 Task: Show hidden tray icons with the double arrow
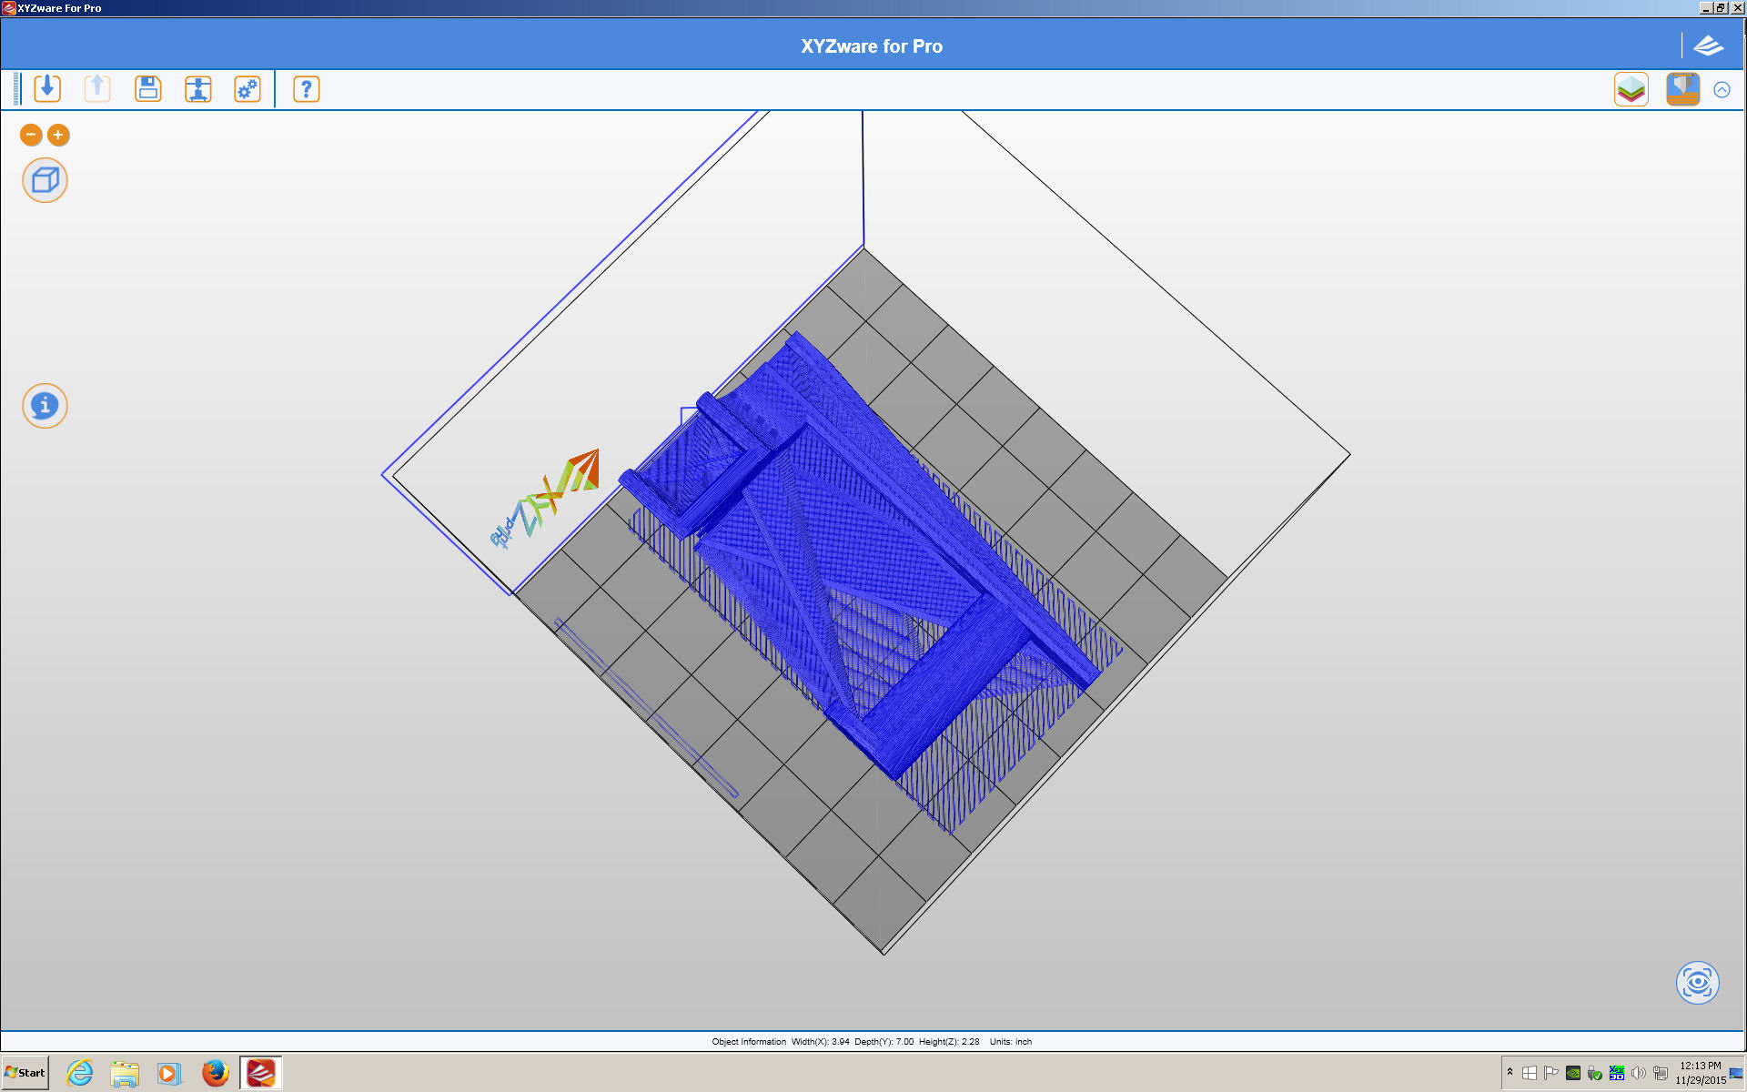[1510, 1072]
